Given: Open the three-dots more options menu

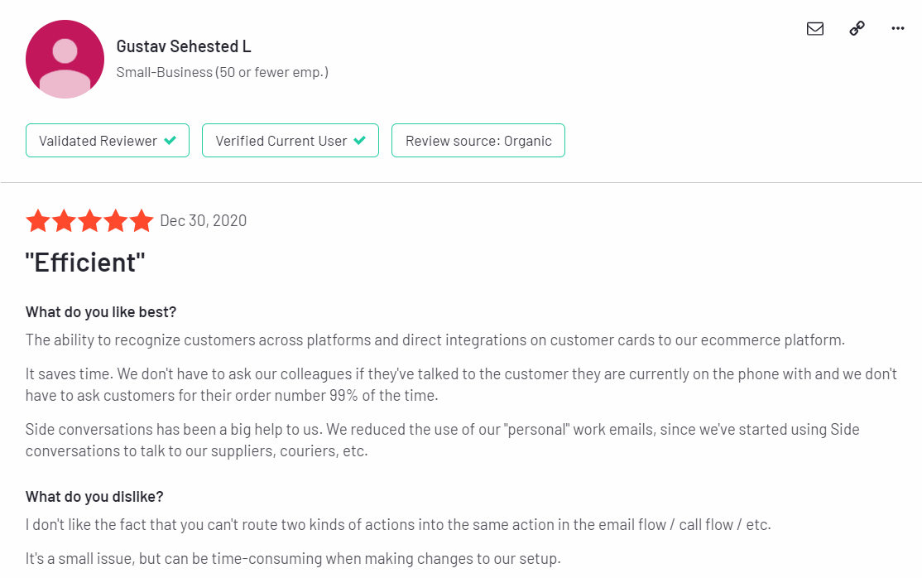Looking at the screenshot, I should (897, 28).
